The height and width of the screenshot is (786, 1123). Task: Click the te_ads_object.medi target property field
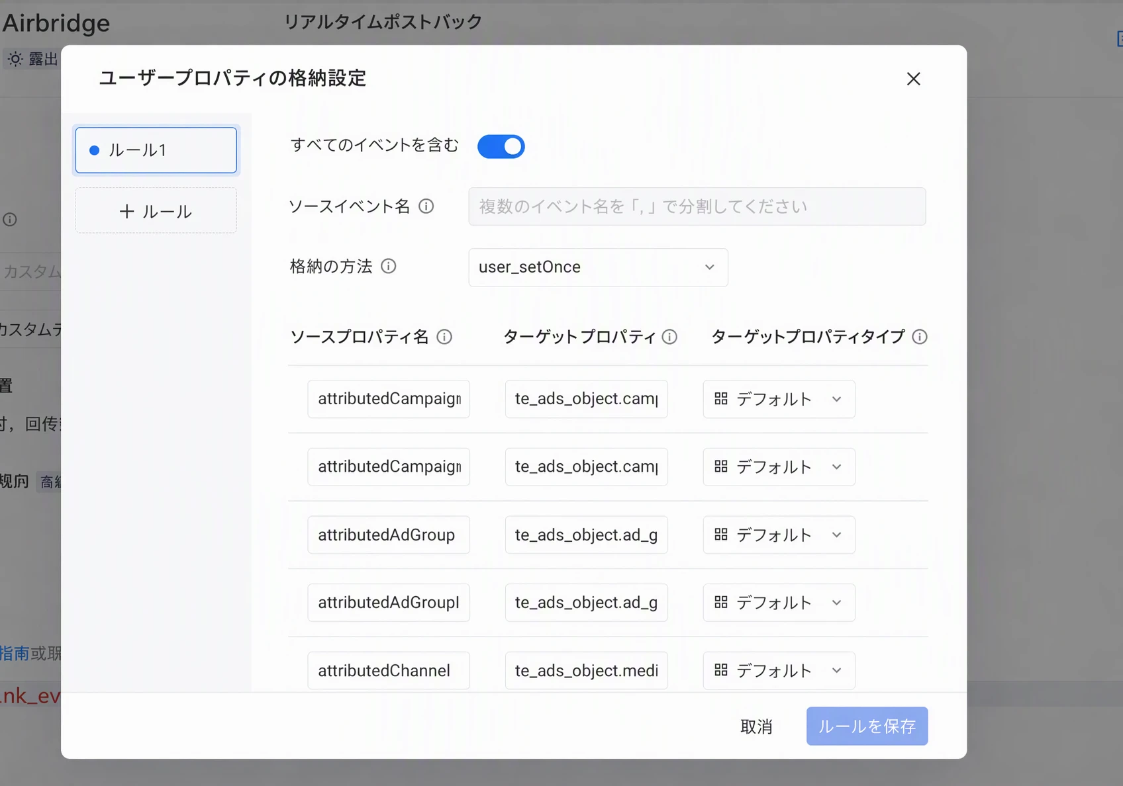[586, 671]
